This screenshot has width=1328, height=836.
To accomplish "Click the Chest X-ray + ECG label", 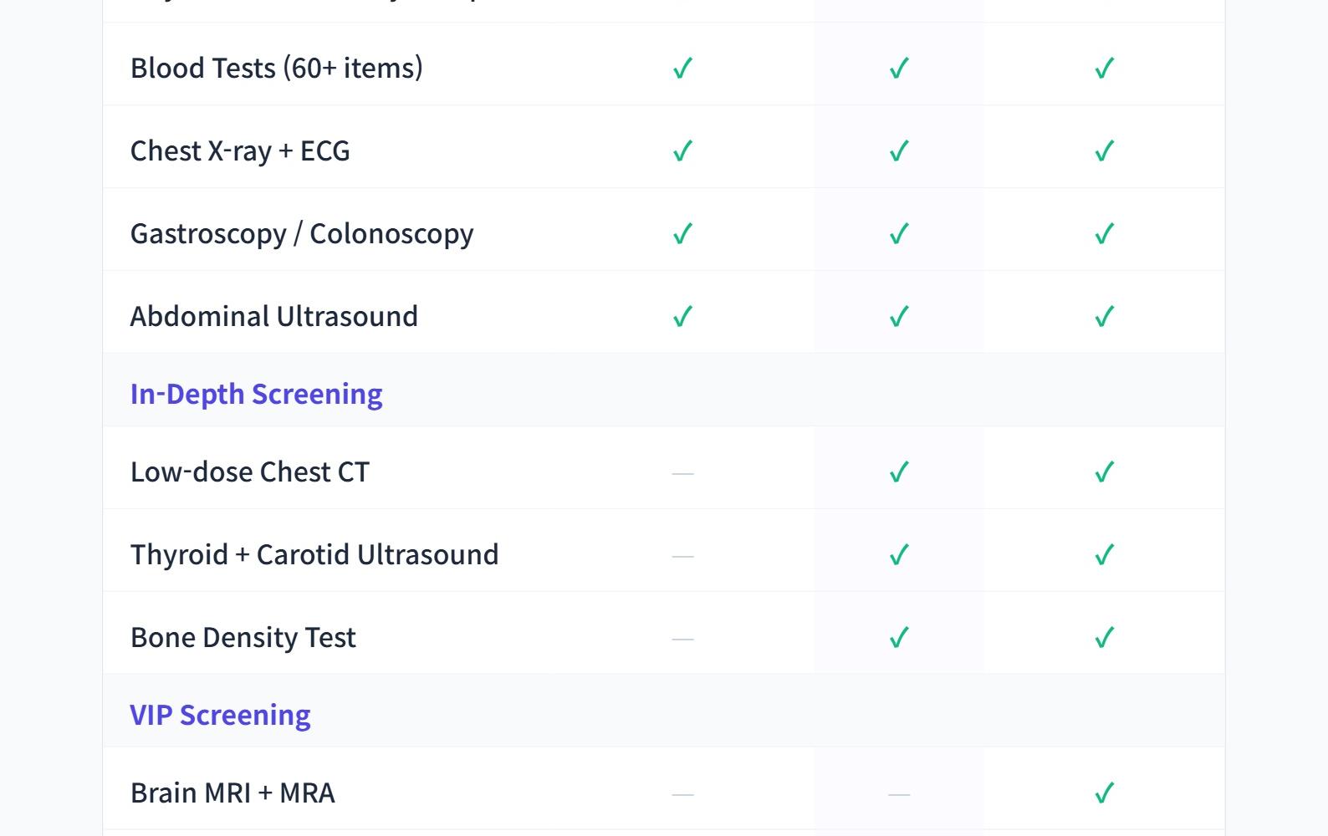I will pyautogui.click(x=240, y=150).
